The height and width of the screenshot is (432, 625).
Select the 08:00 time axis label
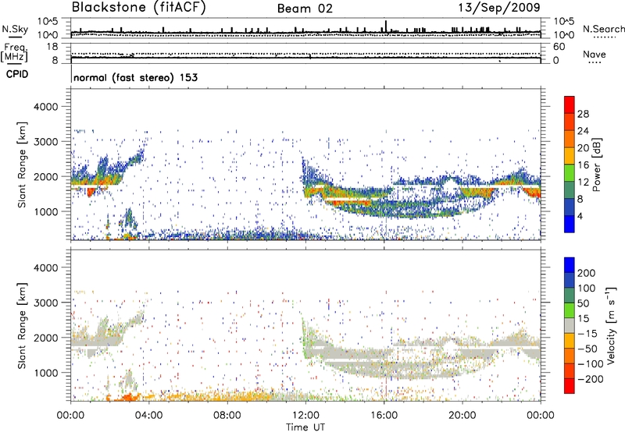coord(227,416)
